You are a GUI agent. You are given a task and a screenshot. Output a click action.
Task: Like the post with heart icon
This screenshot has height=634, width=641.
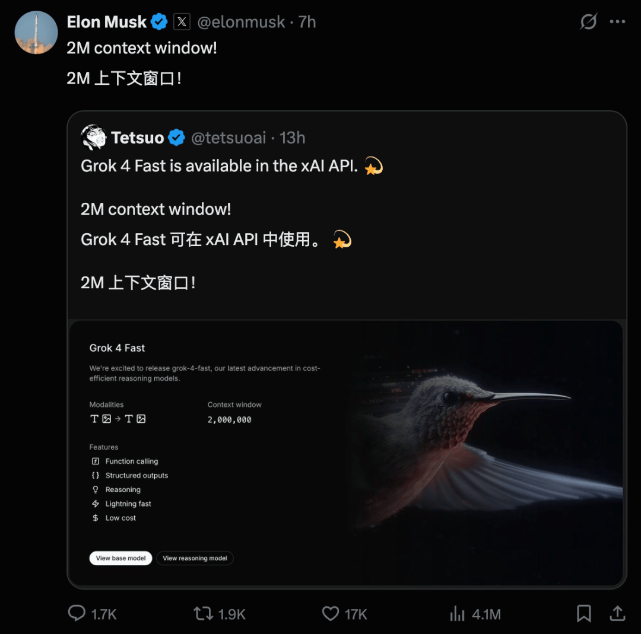[x=331, y=613]
